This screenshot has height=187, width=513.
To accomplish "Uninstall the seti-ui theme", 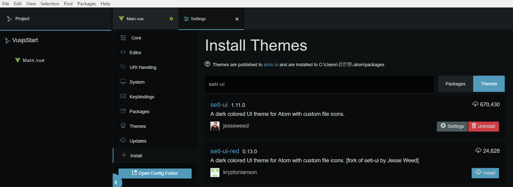I will pos(483,126).
